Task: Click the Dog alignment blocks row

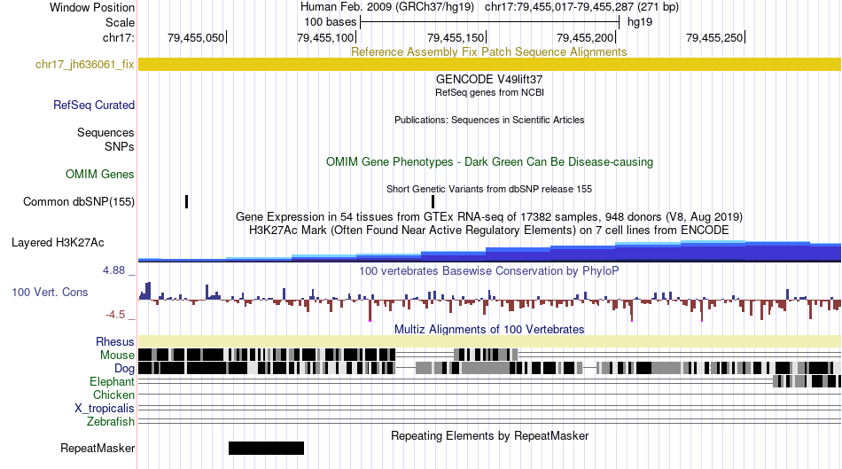Action: tap(490, 368)
